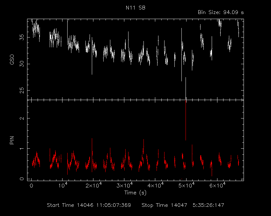271x216 pixels.
Task: Click the 'Time (s)' x-axis label
Action: [135, 192]
